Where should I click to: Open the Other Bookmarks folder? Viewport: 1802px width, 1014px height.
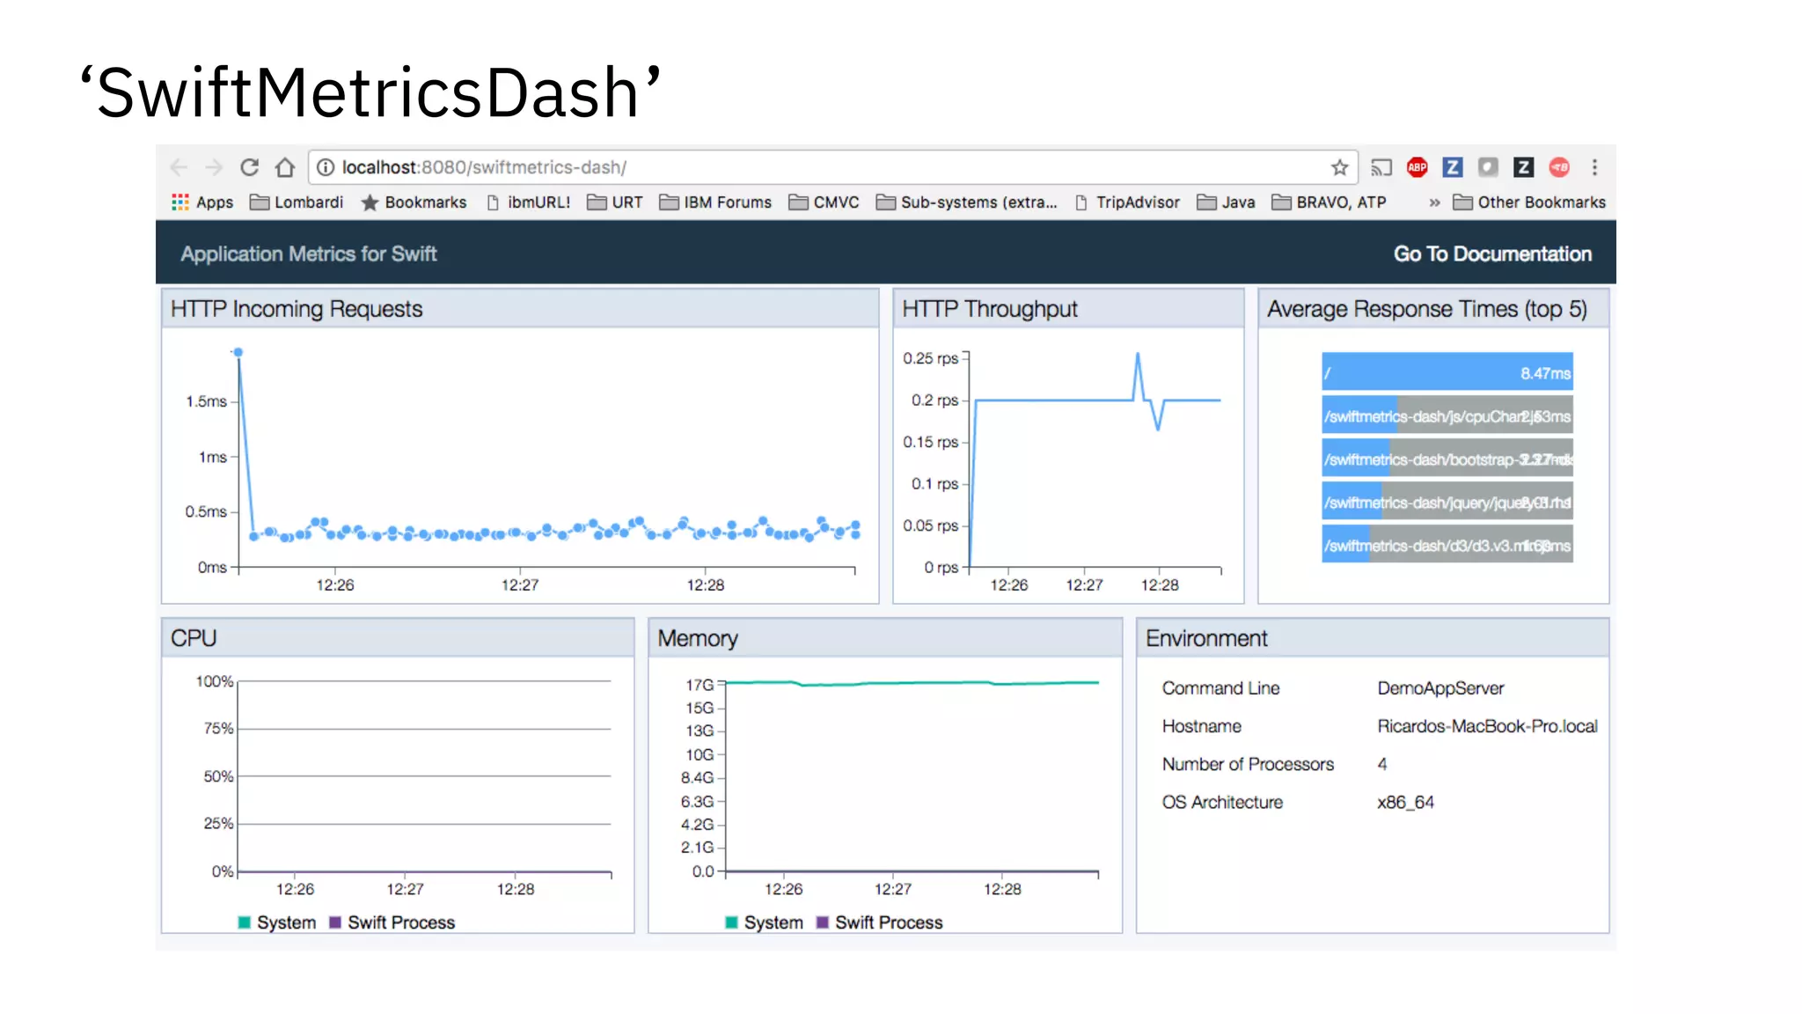(x=1529, y=202)
